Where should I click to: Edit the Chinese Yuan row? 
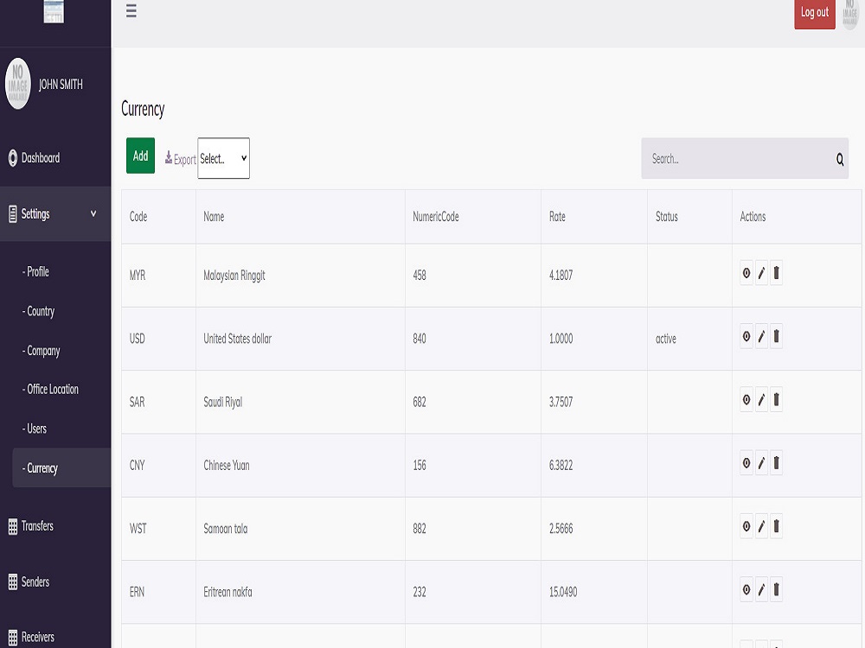point(761,463)
